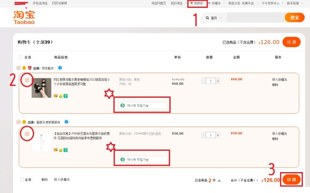Click the gold medal icon beside 蔷薇天使家居装饰 shop

pyautogui.click(x=24, y=122)
